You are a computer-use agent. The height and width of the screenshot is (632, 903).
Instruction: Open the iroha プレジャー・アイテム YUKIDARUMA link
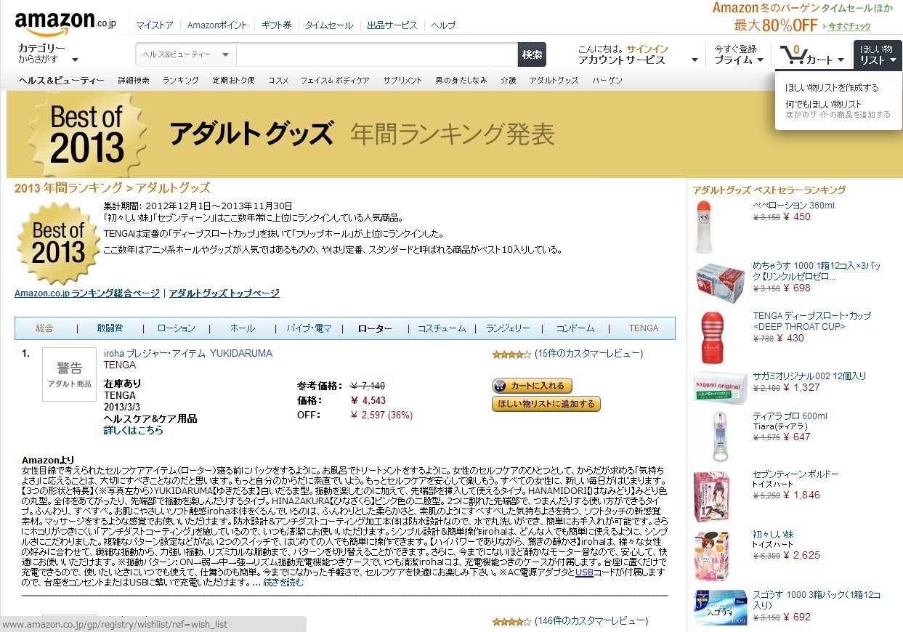tap(188, 353)
